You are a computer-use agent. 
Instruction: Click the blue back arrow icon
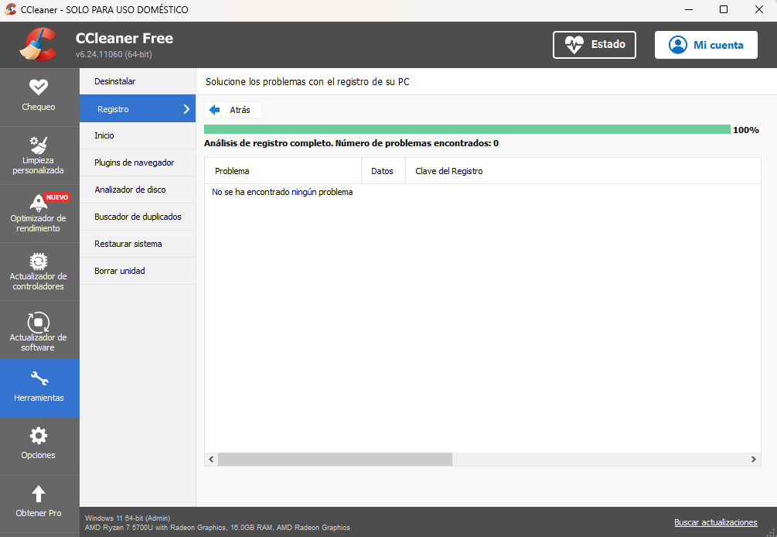pos(215,110)
